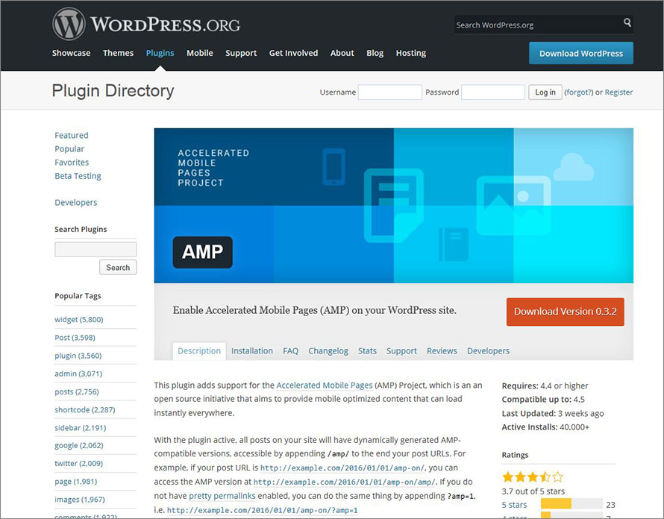Open the amp-on/?amp=1 URL link
This screenshot has height=519, width=664.
(263, 510)
